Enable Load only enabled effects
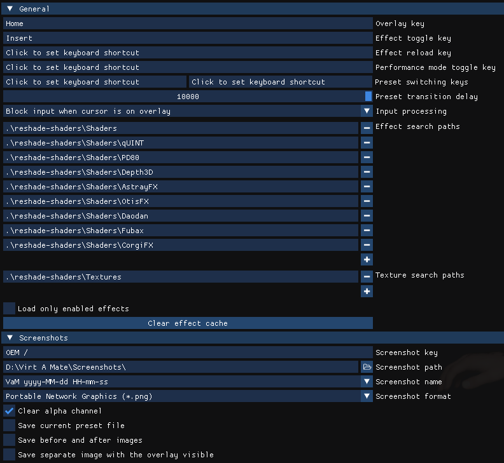 10,309
